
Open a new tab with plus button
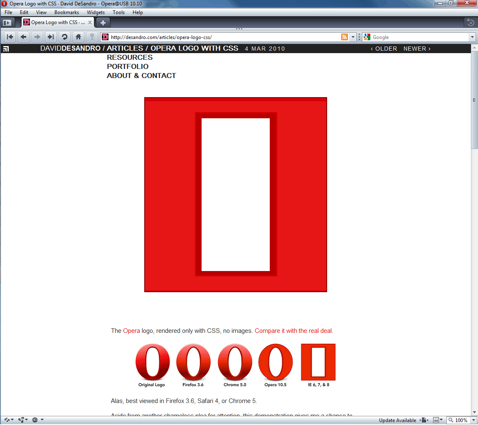[103, 22]
